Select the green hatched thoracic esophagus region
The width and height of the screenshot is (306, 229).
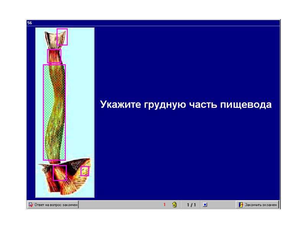(54, 112)
